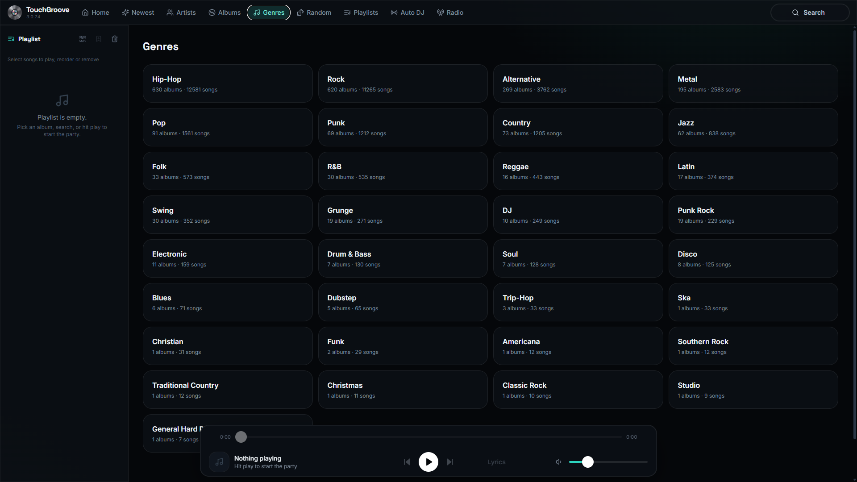Select the Genres tab

click(x=269, y=12)
